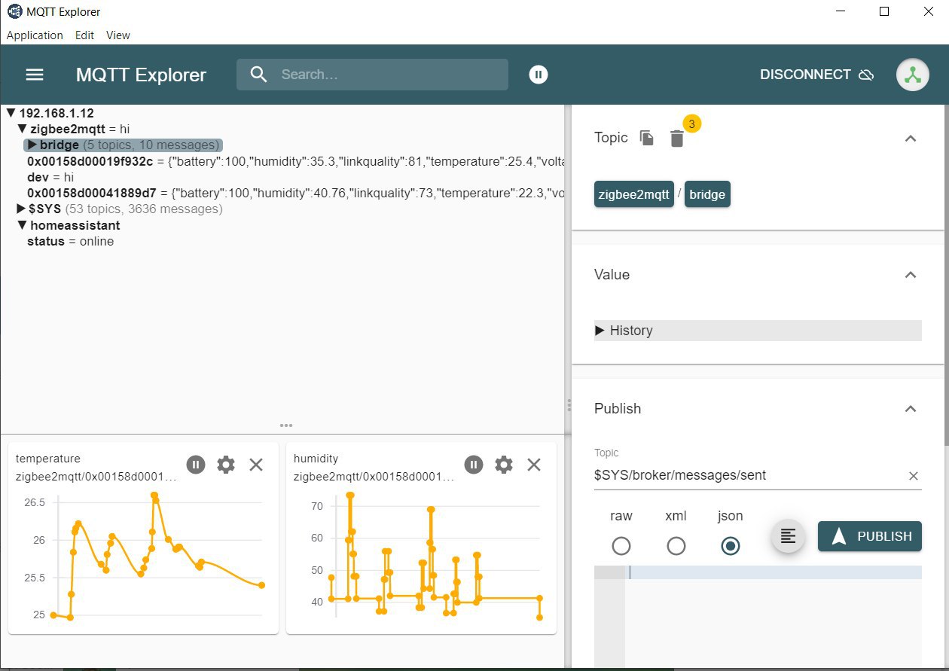Select the status = online topic
This screenshot has height=671, width=949.
(x=70, y=241)
